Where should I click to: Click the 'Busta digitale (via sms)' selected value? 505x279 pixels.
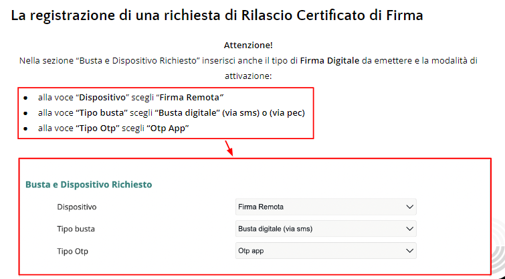pyautogui.click(x=276, y=229)
